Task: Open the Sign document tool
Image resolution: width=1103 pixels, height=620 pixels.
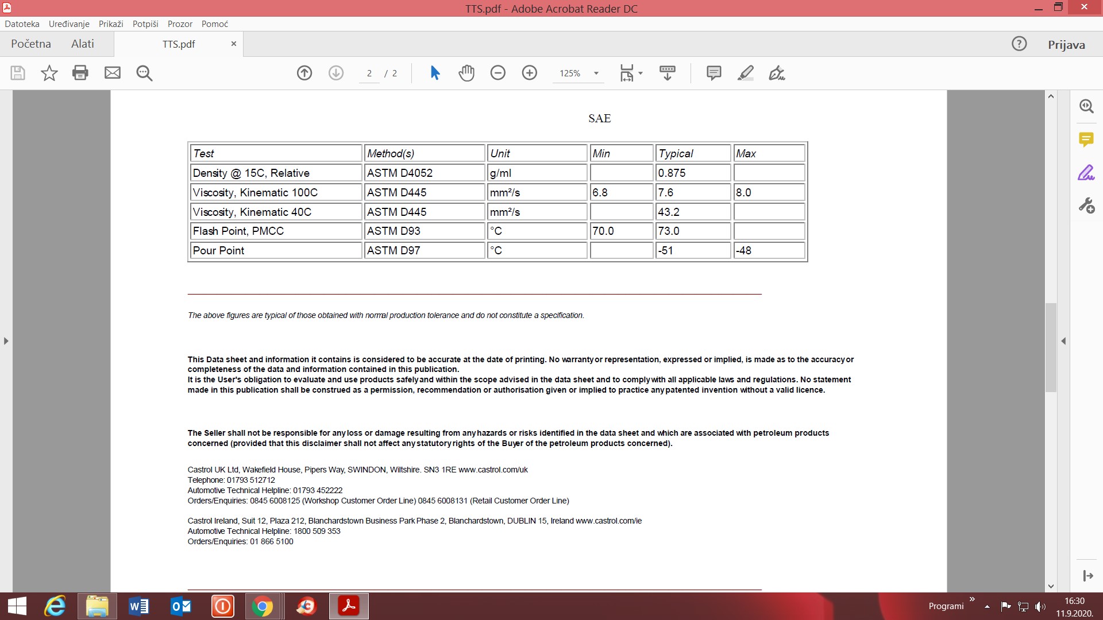Action: tap(777, 73)
